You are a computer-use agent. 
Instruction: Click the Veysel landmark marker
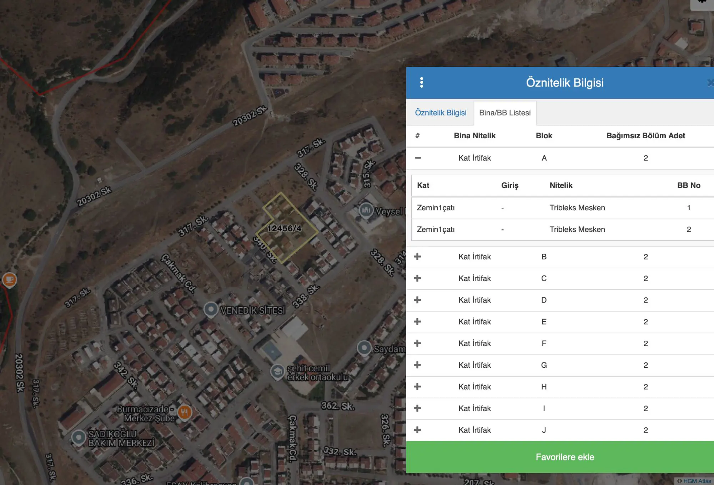click(x=366, y=211)
